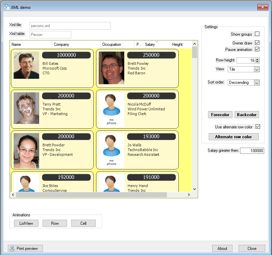Image resolution: width=272 pixels, height=255 pixels.
Task: Click the printer icon on Print preview
Action: (x=12, y=248)
